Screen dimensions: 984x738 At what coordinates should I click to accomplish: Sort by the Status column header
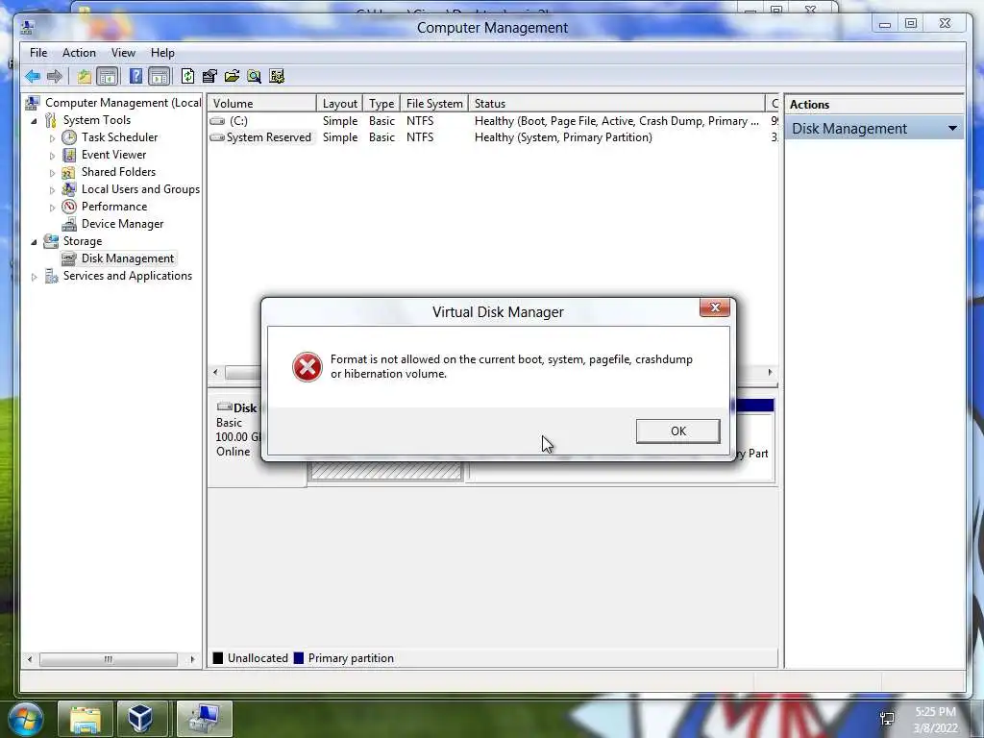point(616,104)
